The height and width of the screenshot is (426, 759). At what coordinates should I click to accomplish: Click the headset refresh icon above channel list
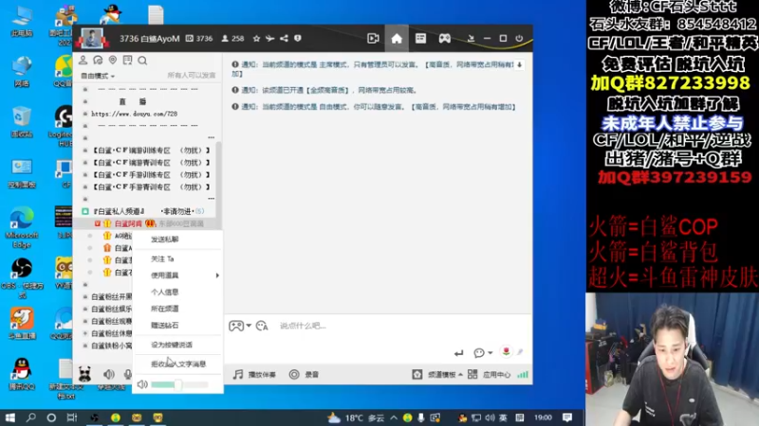pyautogui.click(x=98, y=61)
